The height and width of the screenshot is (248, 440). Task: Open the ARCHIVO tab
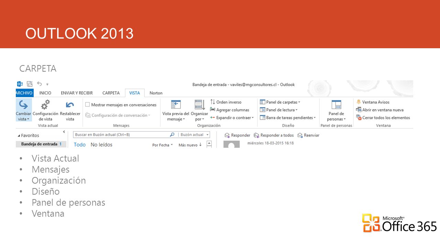[24, 93]
